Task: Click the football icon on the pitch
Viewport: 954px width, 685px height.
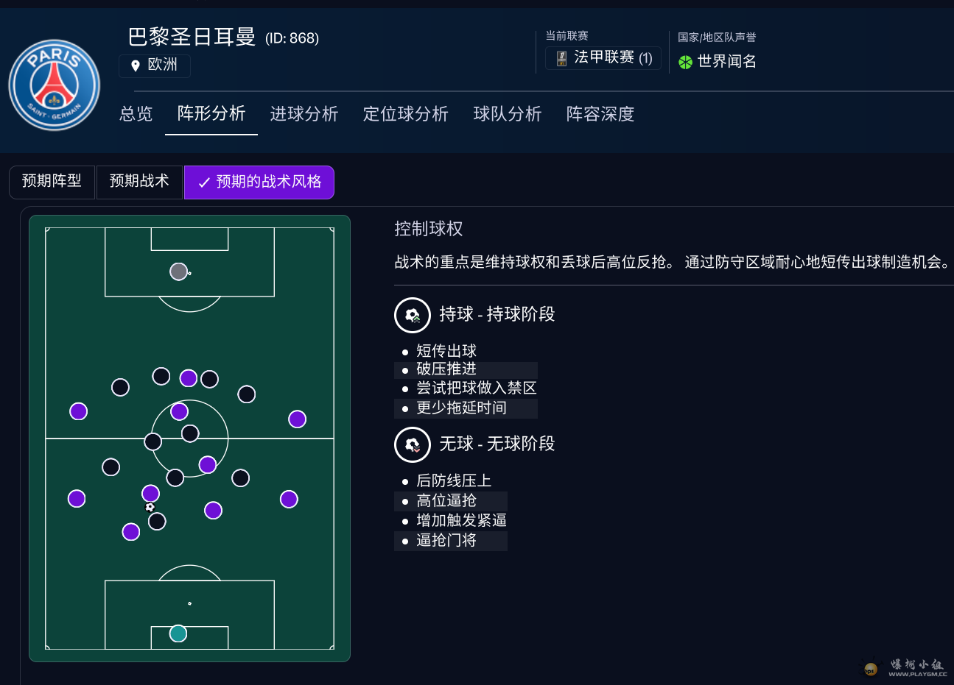Action: coord(150,507)
